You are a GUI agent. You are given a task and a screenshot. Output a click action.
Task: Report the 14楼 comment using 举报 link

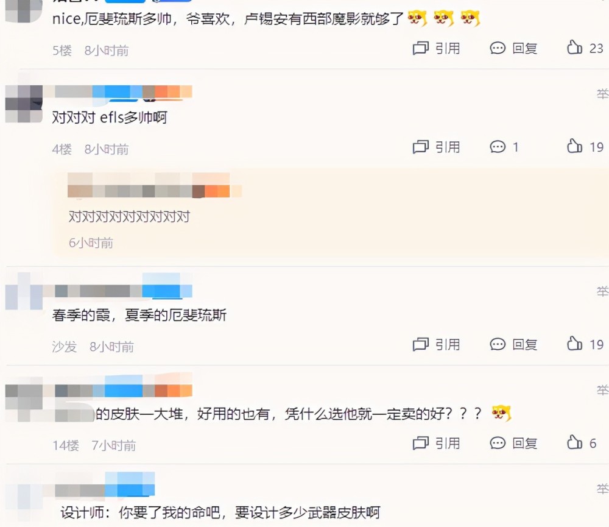click(603, 390)
